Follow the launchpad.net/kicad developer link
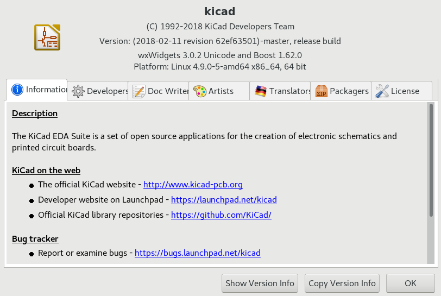This screenshot has width=441, height=296. [224, 200]
